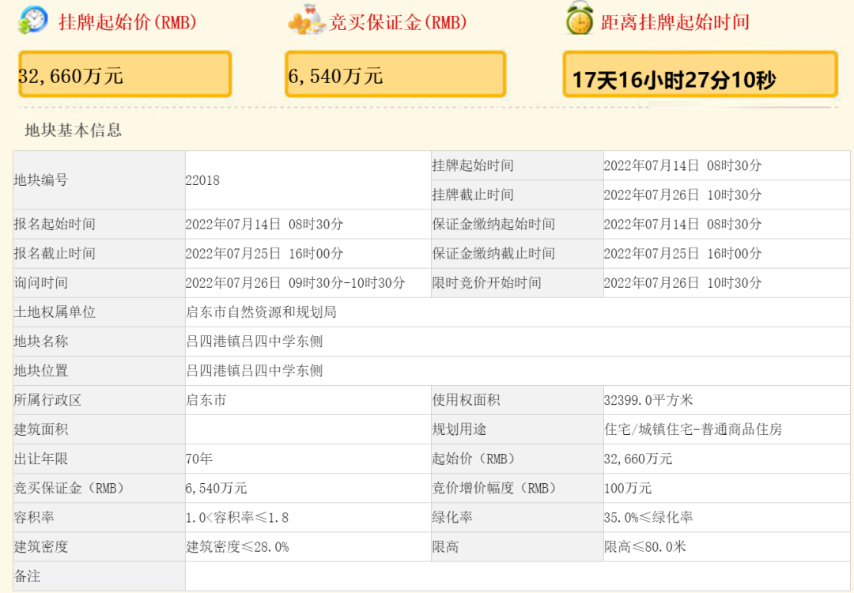
Task: Click the 限高 label cell
Action: tap(517, 548)
